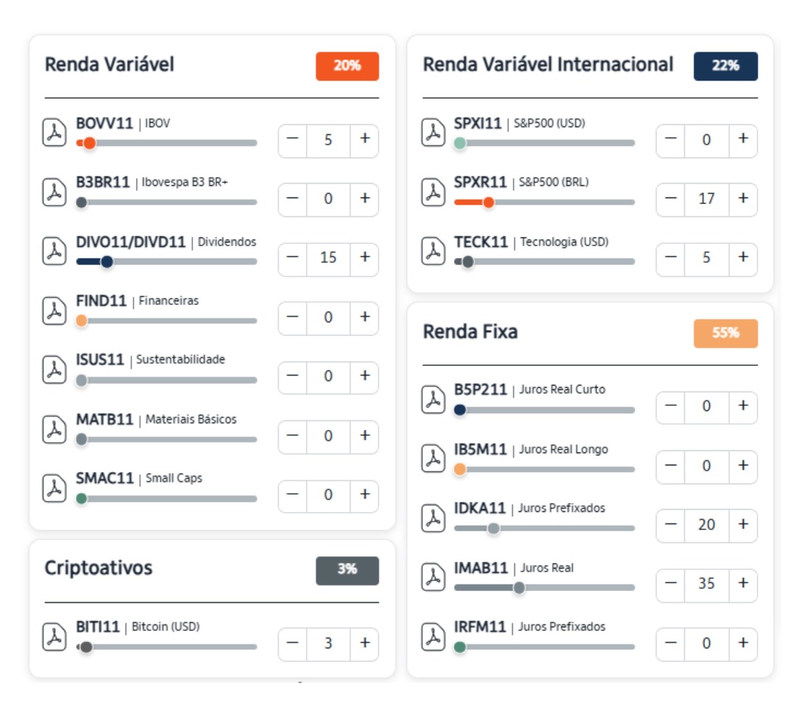Click the Renda Variável Internacional 22% badge

[x=725, y=66]
